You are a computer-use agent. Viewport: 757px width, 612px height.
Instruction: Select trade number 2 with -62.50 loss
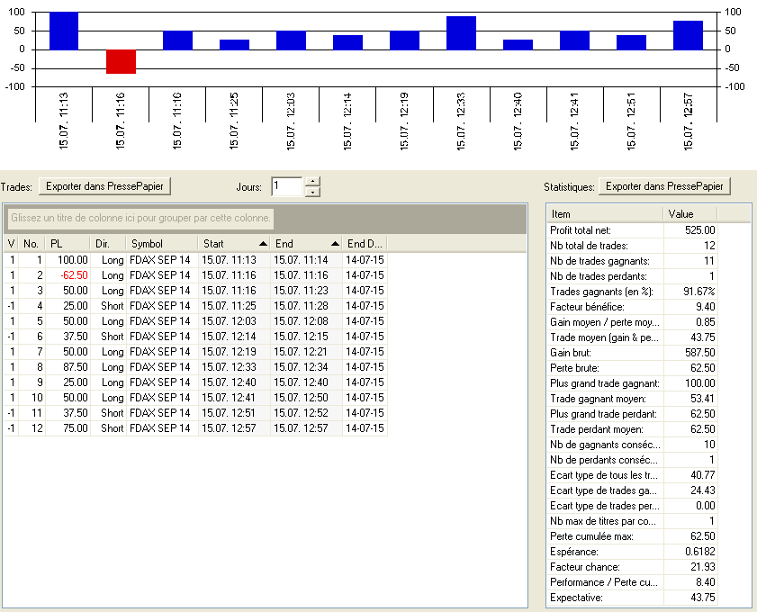180,275
